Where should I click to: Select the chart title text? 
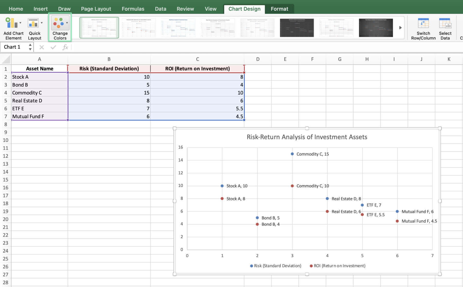307,137
